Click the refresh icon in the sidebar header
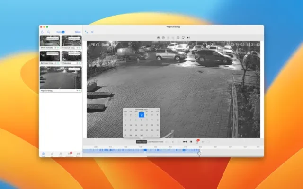This screenshot has width=303, height=189. point(42,32)
